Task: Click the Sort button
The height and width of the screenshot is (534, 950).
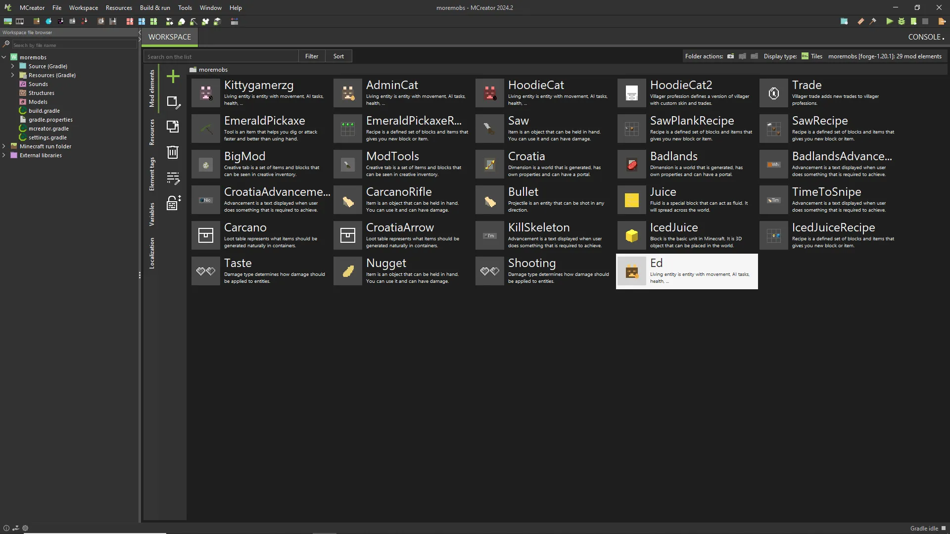Action: [x=338, y=56]
